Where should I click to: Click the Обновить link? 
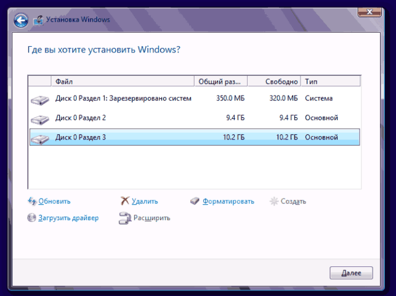click(54, 202)
